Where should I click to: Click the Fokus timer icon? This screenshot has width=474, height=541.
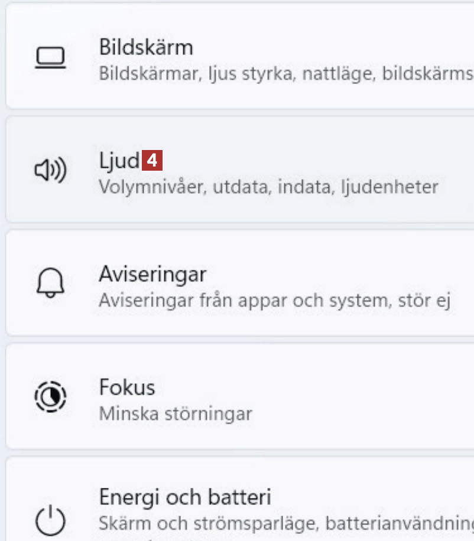[x=50, y=396]
